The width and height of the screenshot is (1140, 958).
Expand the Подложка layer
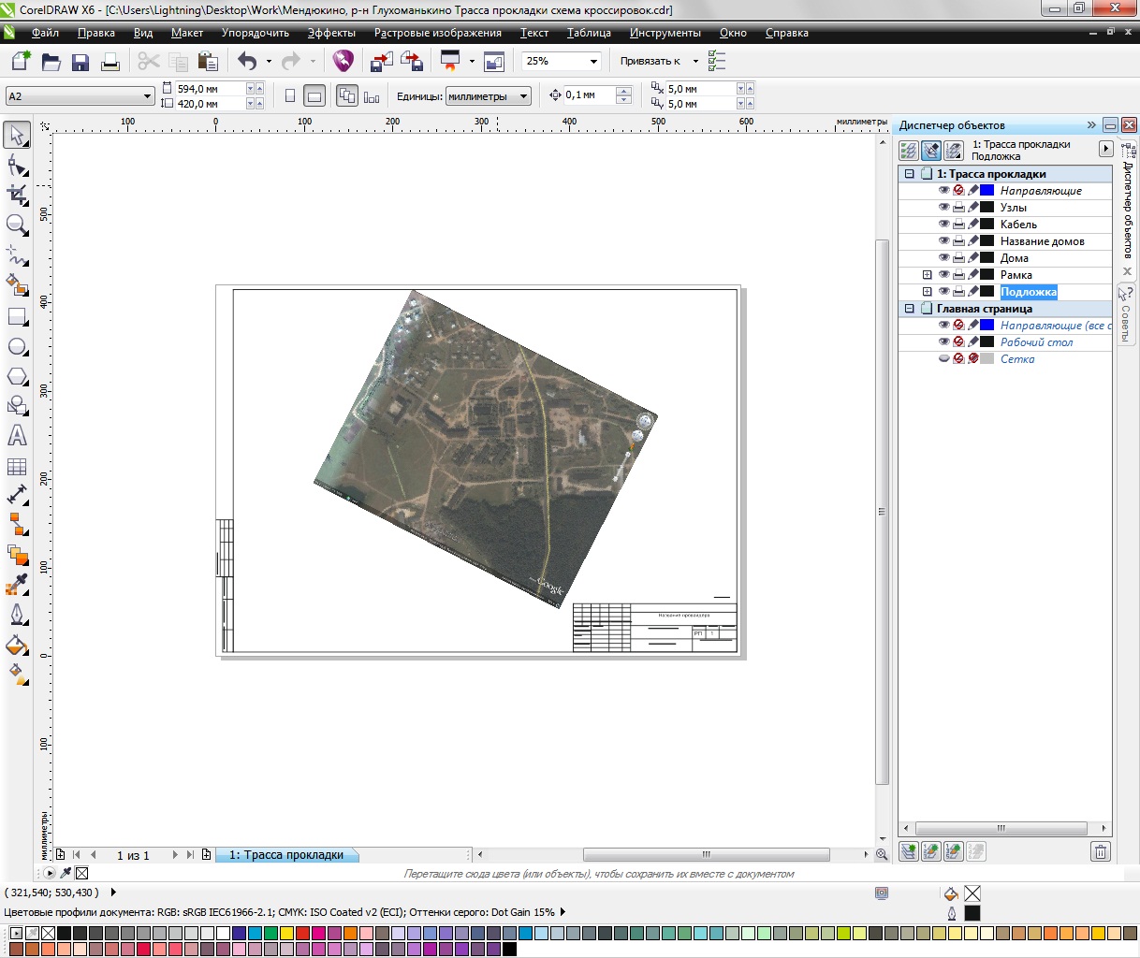coord(928,292)
